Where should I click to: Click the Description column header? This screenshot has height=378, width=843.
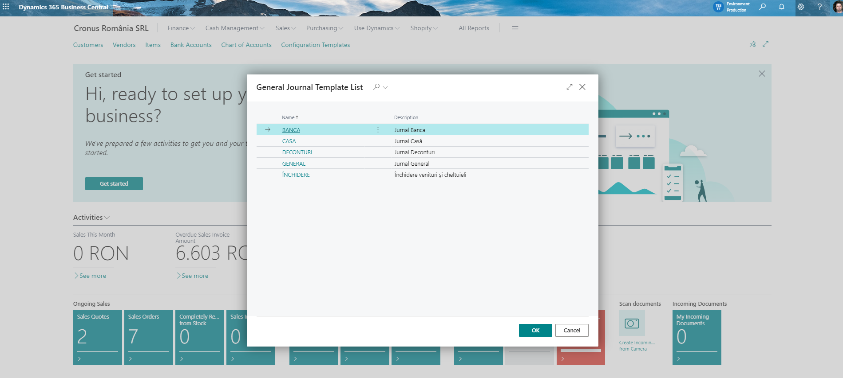[406, 117]
